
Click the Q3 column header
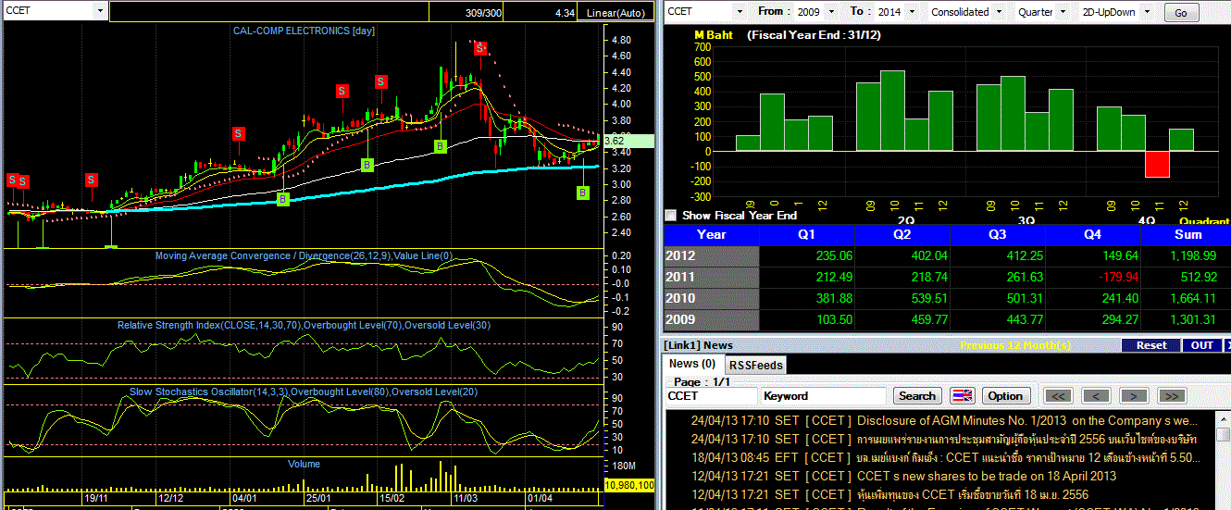tap(997, 234)
